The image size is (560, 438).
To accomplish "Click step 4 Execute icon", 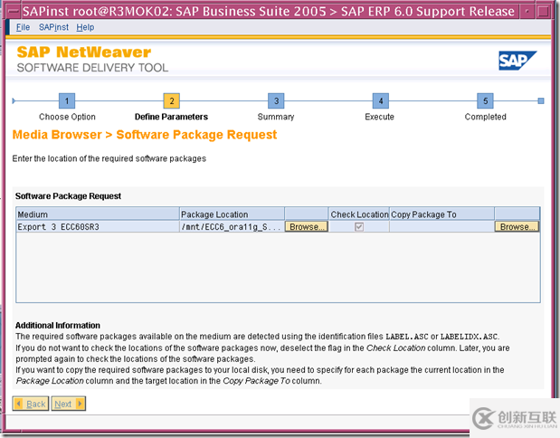I will (x=381, y=100).
